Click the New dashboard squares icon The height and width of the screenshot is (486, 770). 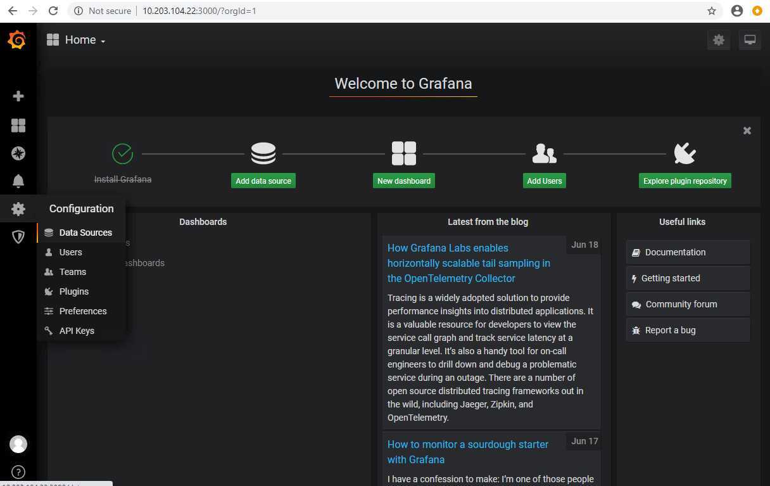point(404,153)
